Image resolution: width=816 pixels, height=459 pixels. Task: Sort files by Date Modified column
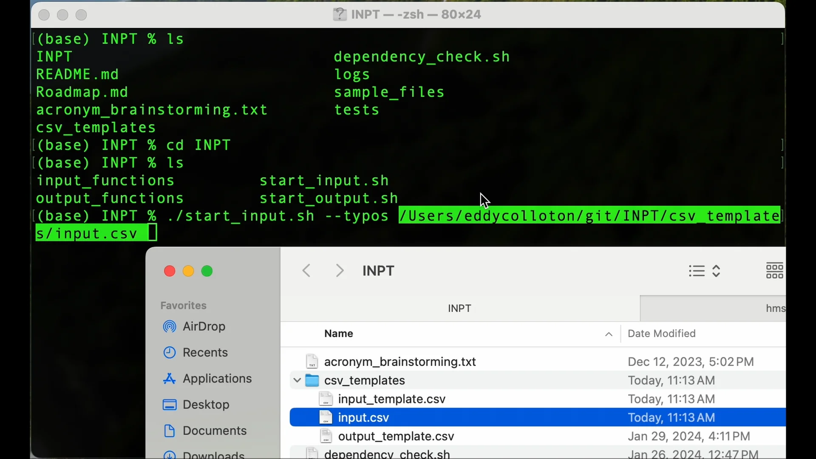pos(662,334)
